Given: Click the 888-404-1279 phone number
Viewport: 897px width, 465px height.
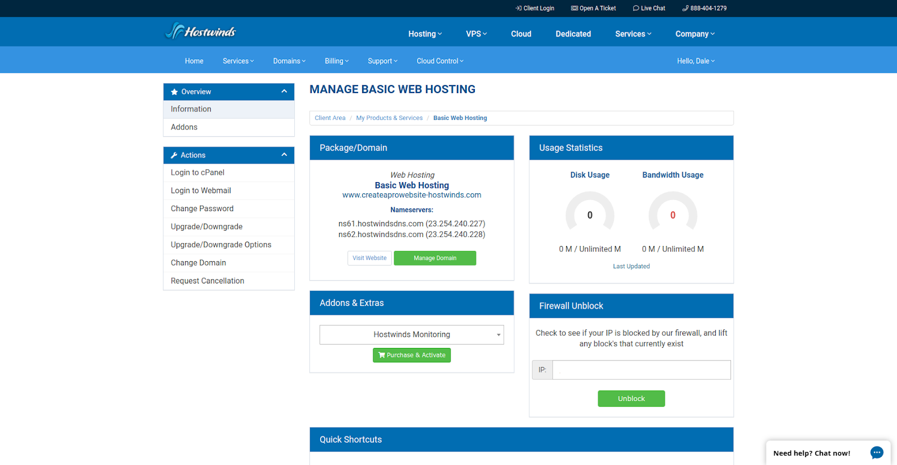Looking at the screenshot, I should pyautogui.click(x=709, y=8).
